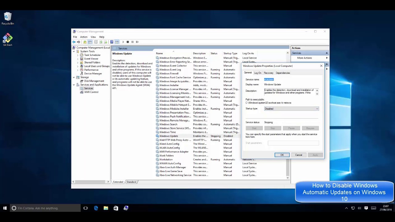Show hidden tray icons chevron
395x222 pixels.
coord(346,208)
